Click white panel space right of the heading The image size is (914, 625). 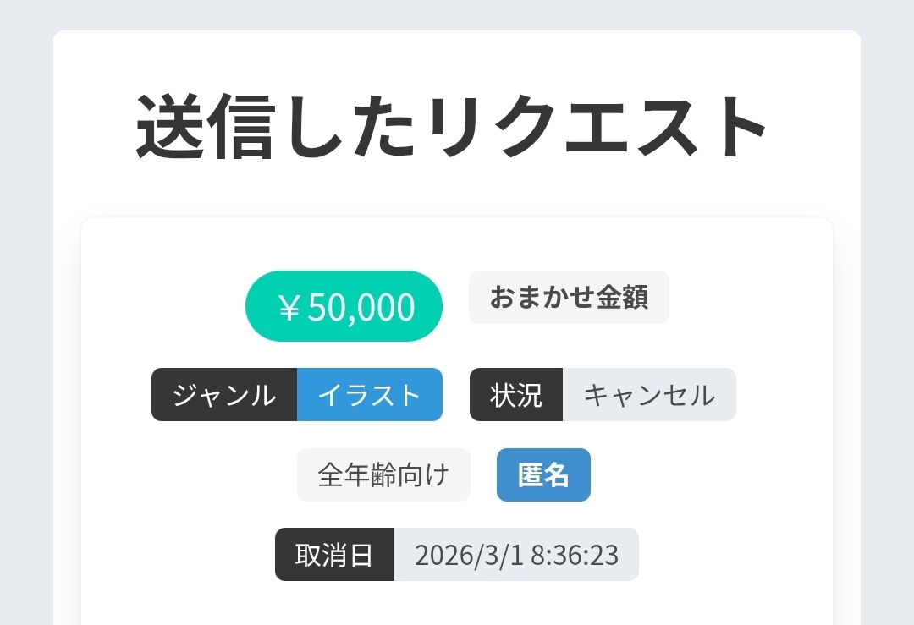[817, 127]
